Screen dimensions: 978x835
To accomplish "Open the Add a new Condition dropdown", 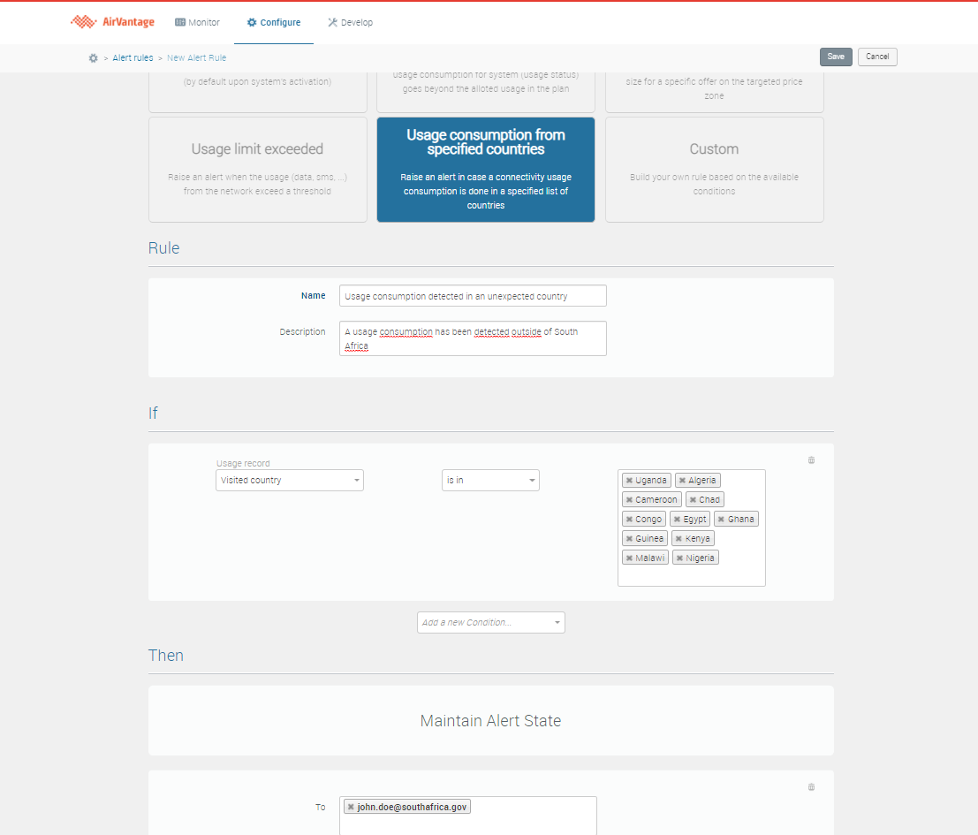I will pyautogui.click(x=490, y=623).
